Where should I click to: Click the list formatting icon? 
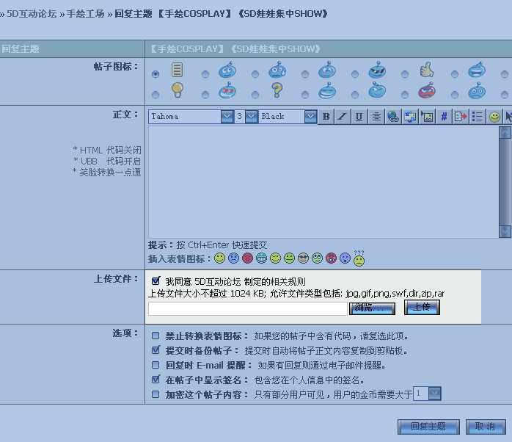pos(478,117)
